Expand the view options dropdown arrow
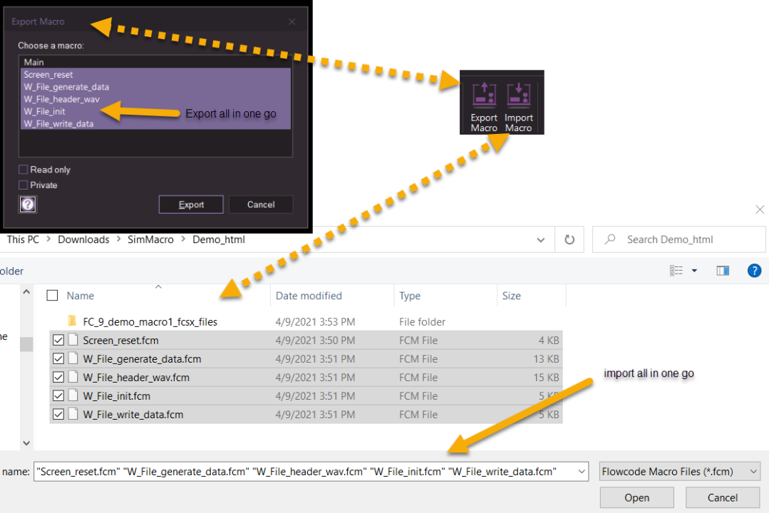This screenshot has width=769, height=513. [694, 271]
